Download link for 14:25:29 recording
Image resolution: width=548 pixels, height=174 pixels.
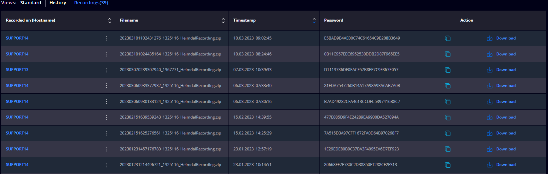point(506,133)
